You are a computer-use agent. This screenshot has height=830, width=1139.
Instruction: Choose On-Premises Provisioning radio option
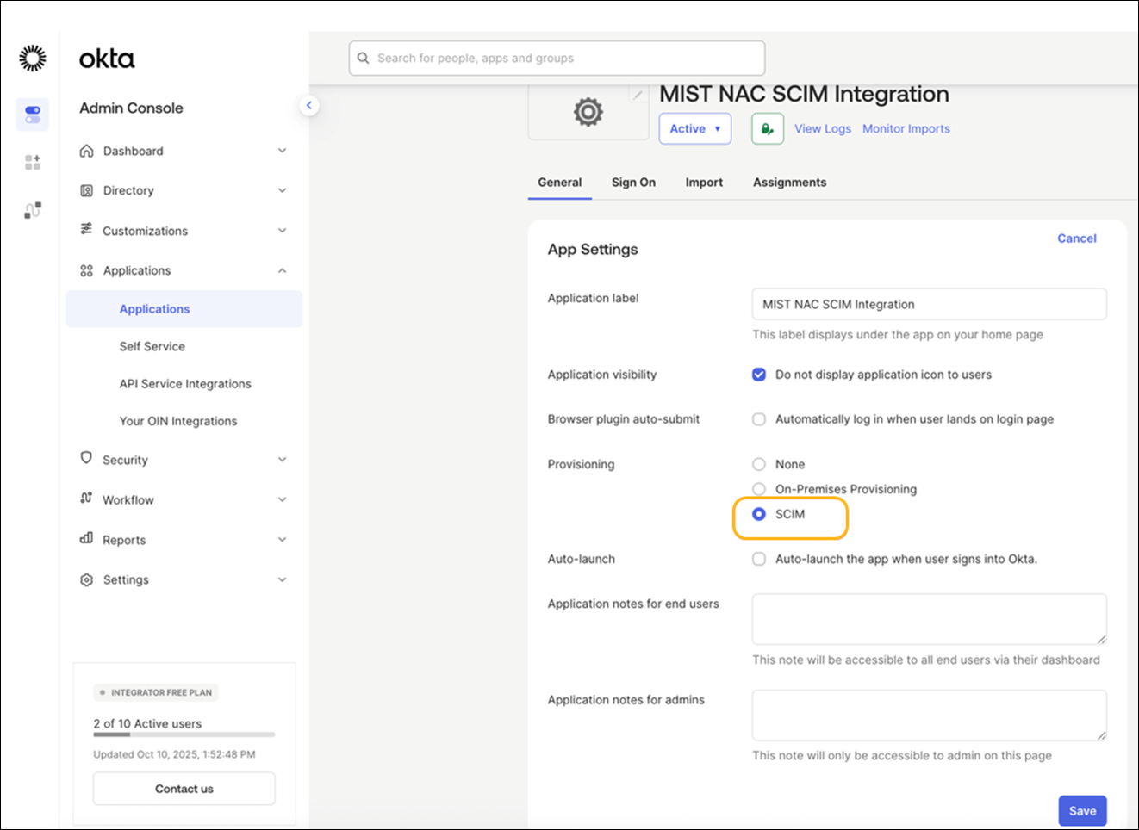(x=759, y=489)
